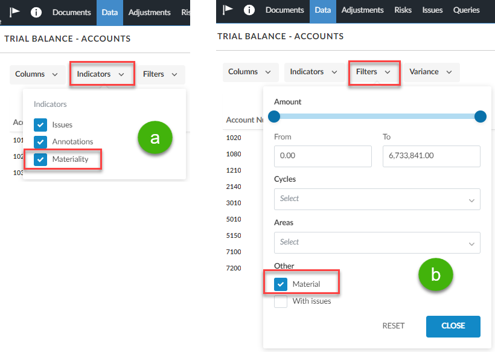495x352 pixels.
Task: Click the info icon in the left screenshot
Action: click(x=36, y=12)
